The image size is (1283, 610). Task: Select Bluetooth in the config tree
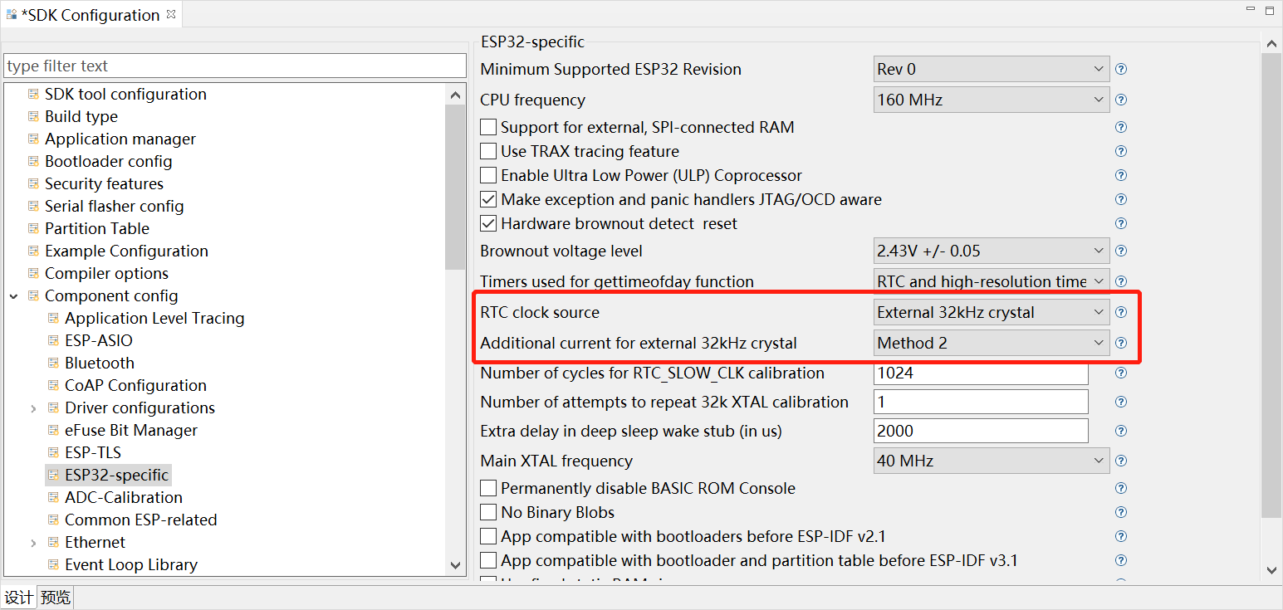click(100, 363)
